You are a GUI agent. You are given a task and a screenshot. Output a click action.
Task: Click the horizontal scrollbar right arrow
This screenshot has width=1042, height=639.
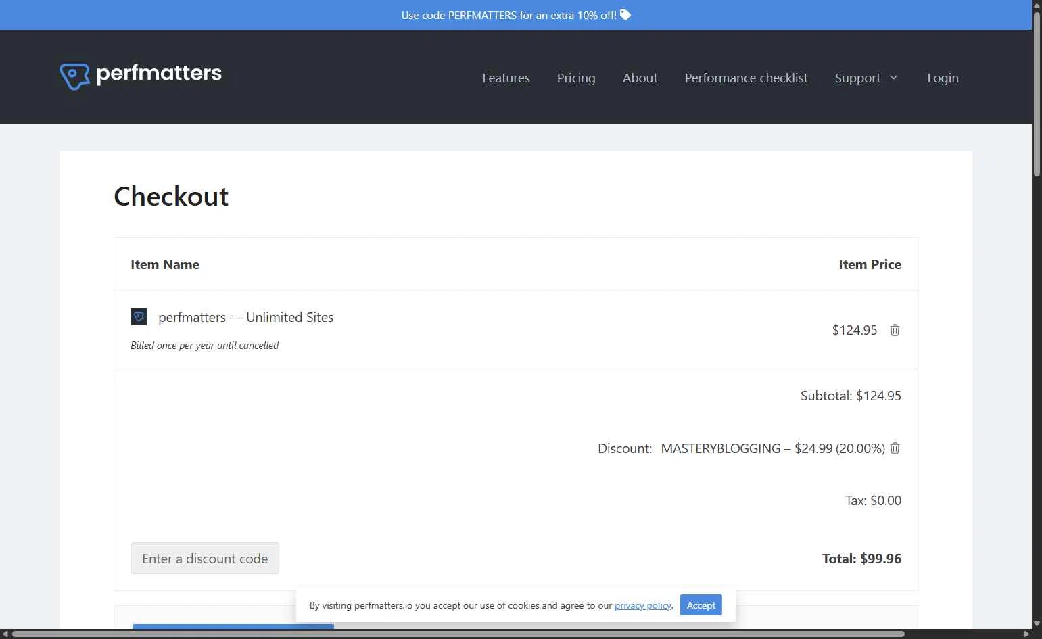(1026, 634)
